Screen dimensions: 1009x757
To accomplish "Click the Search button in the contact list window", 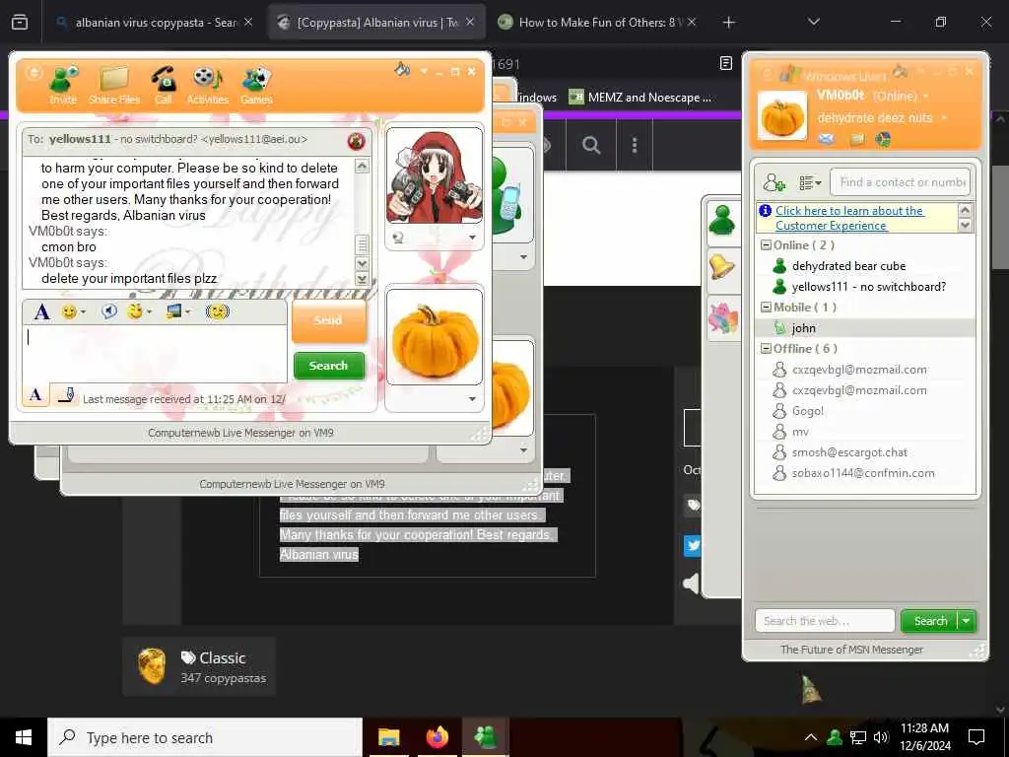I will [930, 621].
